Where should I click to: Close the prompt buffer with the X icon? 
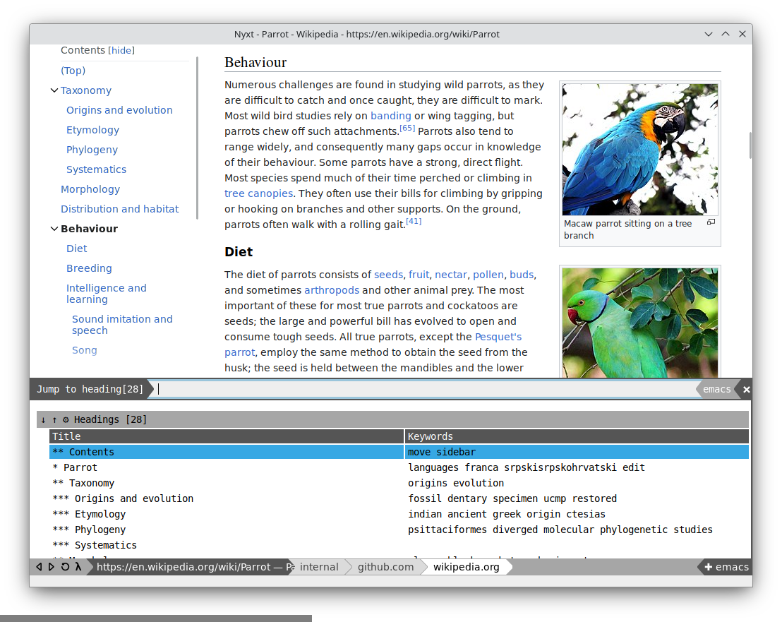[746, 390]
